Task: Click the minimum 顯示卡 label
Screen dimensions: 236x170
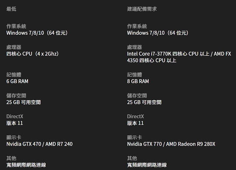Action: [x=14, y=137]
